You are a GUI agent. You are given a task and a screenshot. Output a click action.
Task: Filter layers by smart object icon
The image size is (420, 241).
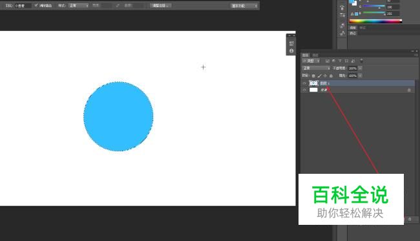[353, 61]
